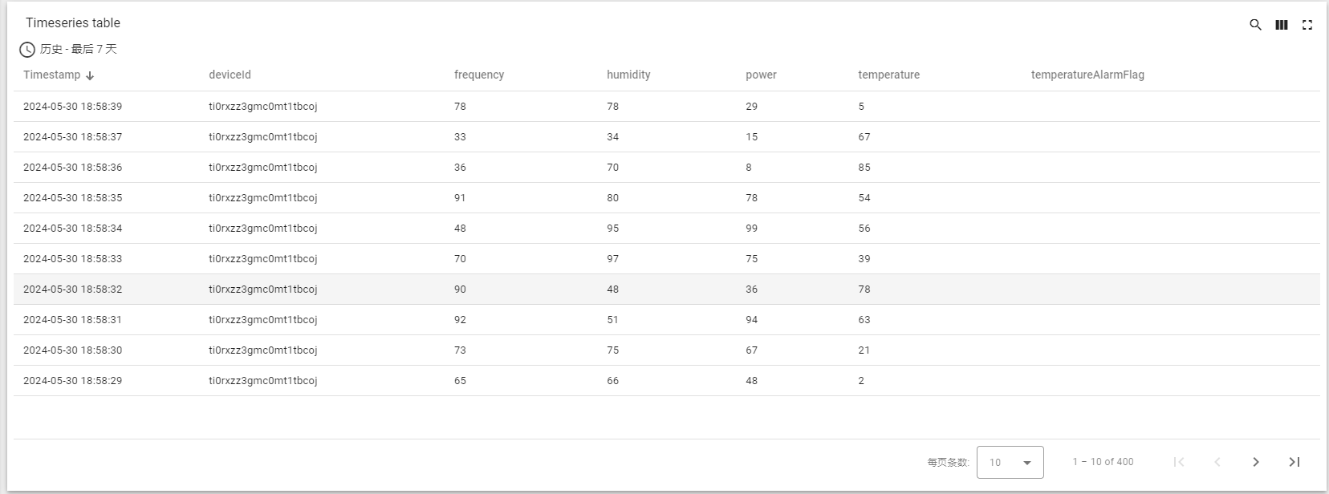This screenshot has width=1329, height=494.
Task: Select the row timestamped 18:58:39
Action: (x=666, y=107)
